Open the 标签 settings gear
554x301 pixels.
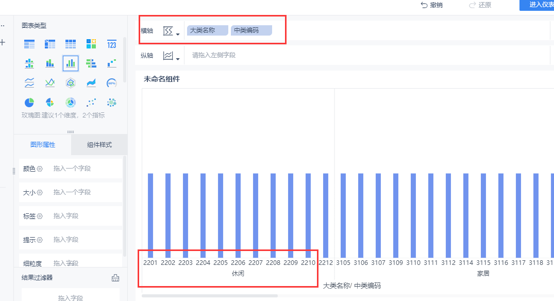point(40,216)
